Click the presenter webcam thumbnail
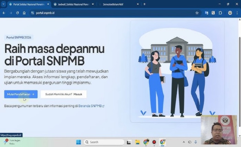 coord(219,130)
